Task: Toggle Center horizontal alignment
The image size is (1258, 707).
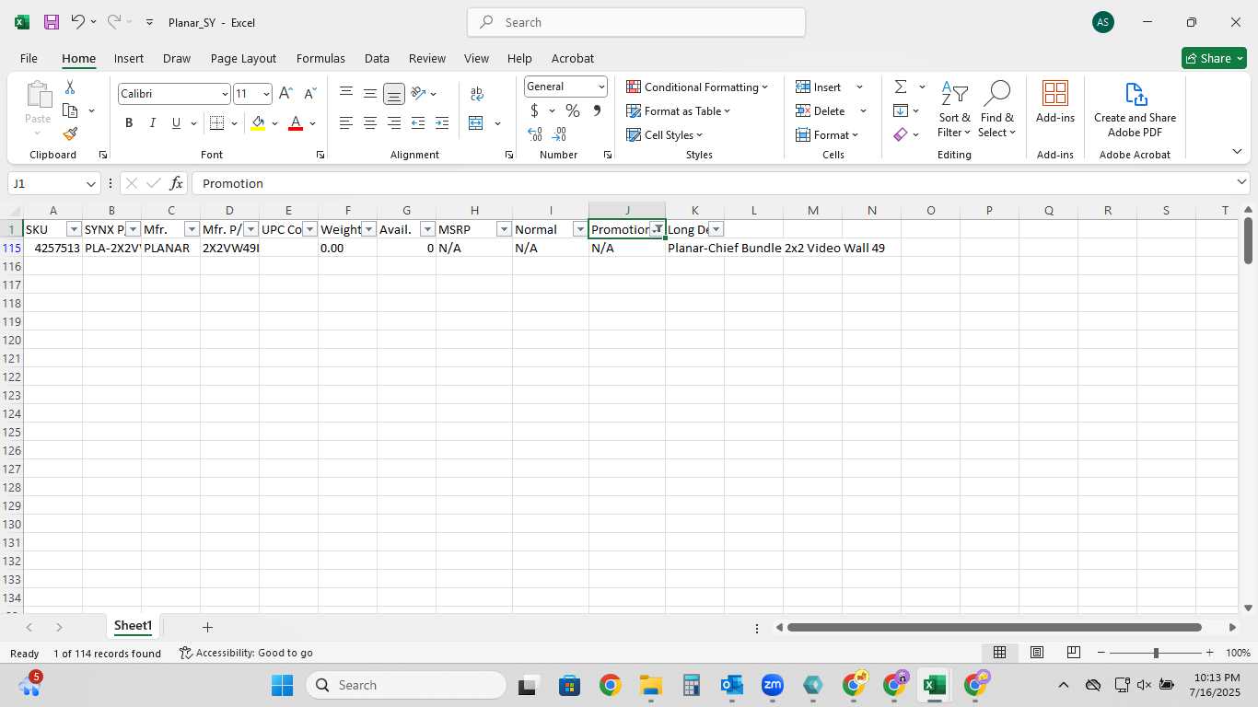Action: coord(370,123)
